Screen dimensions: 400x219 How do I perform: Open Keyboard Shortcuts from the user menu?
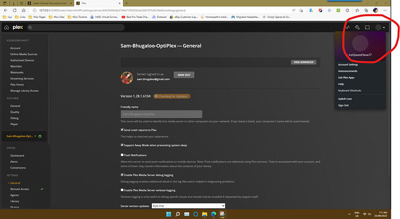point(350,91)
